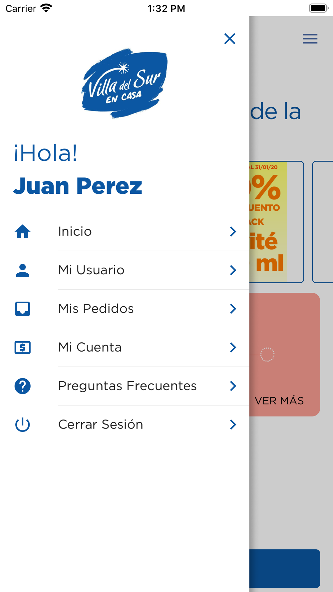The height and width of the screenshot is (592, 333).
Task: Click the inbox icon for Mis Pedidos
Action: pos(23,309)
